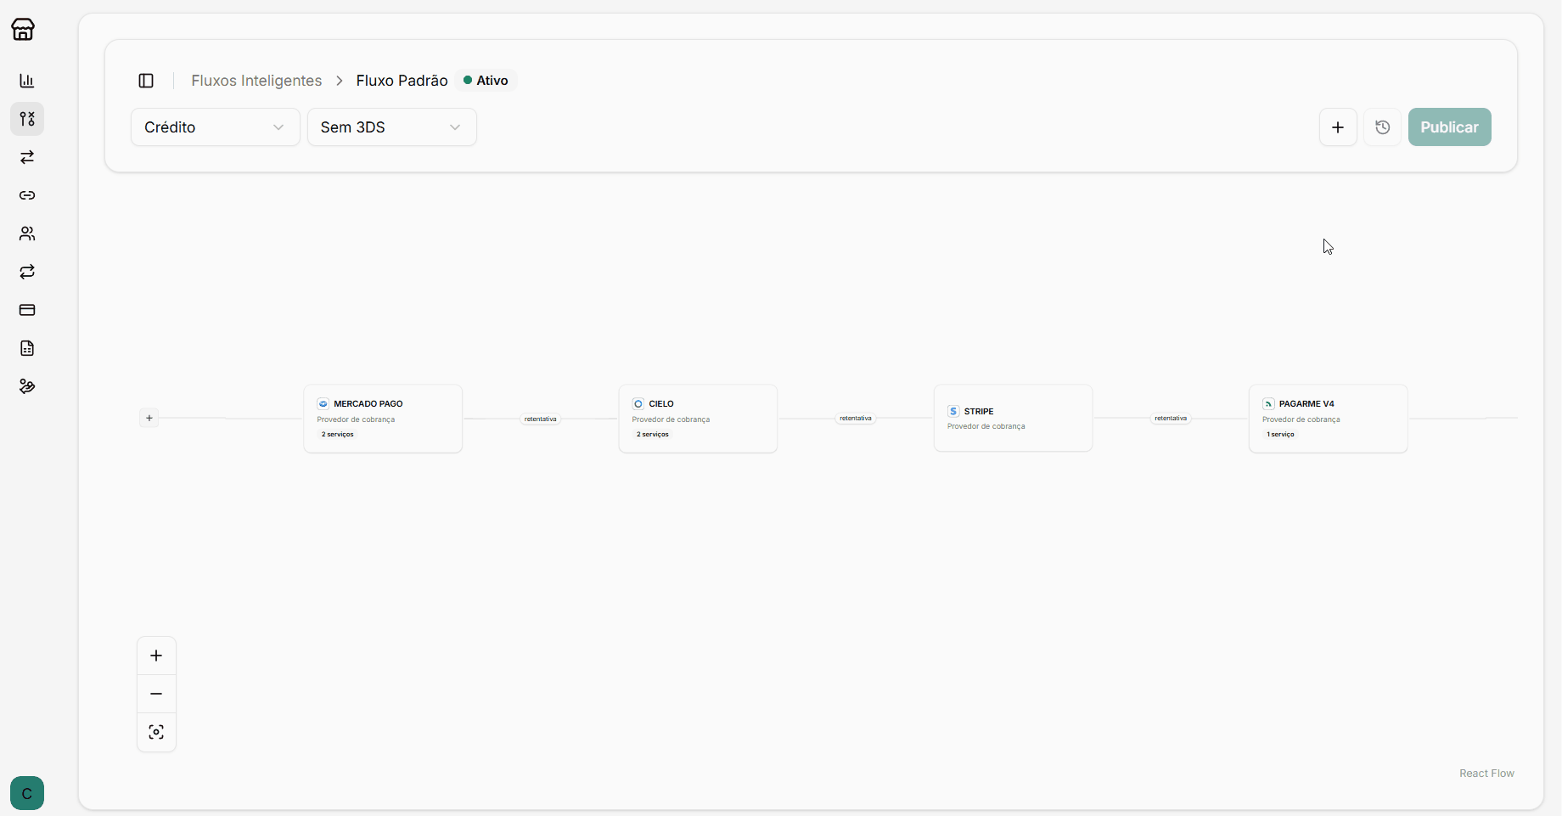Open the transactions arrows sidebar icon

click(27, 157)
